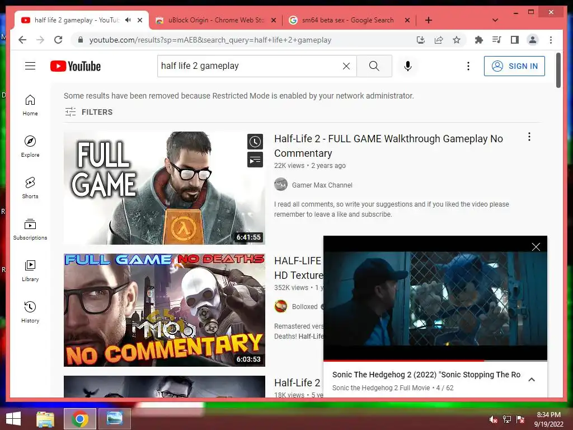
Task: Open Chrome tab search dropdown arrow
Action: coord(495,20)
